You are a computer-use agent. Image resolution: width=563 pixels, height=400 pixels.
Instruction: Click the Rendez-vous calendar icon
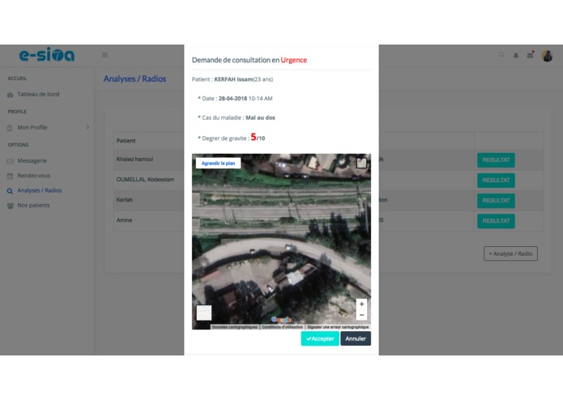point(10,176)
